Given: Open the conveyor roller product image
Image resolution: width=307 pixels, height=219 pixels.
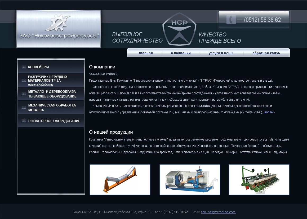Looking at the screenshot, I should coord(120,180).
